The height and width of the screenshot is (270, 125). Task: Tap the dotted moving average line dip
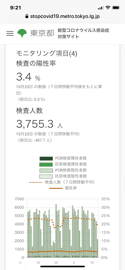pyautogui.click(x=55, y=227)
